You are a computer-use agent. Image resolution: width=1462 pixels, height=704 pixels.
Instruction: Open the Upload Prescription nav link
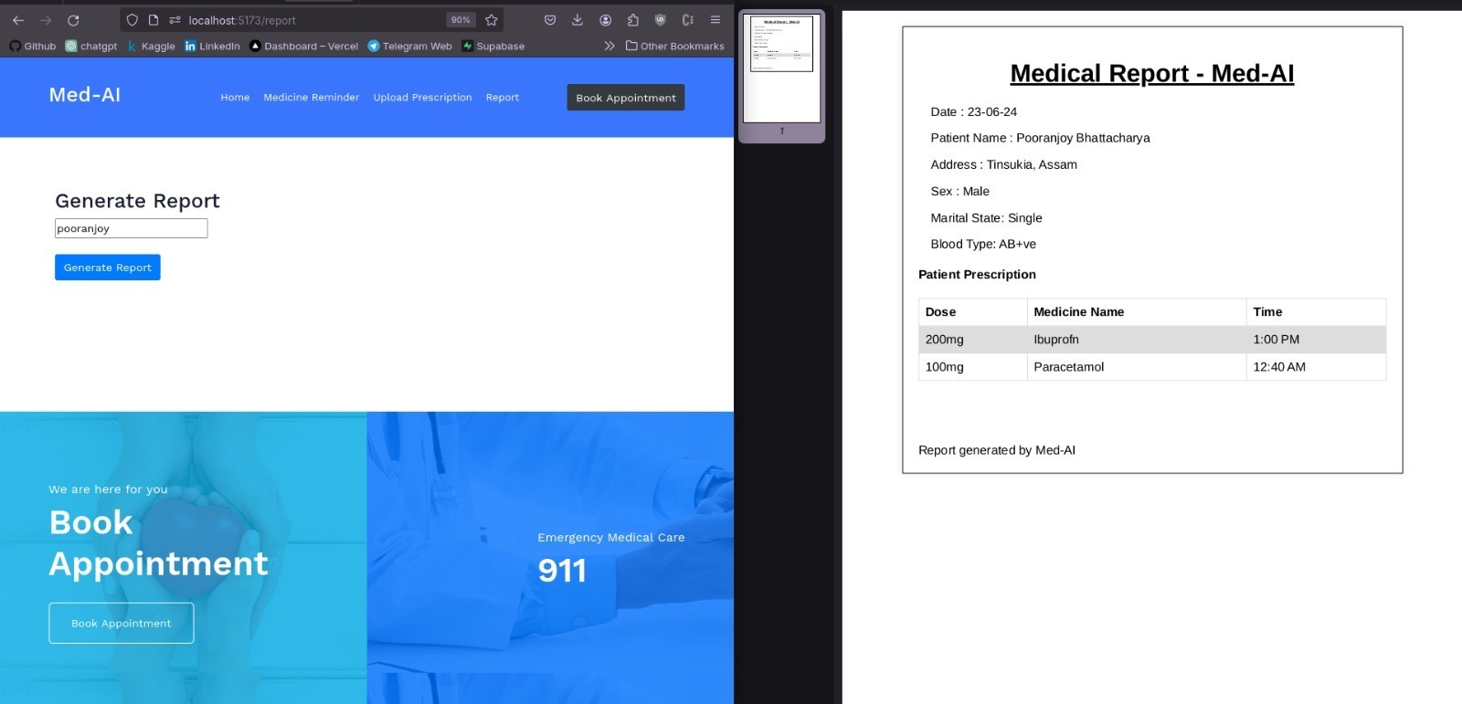click(x=422, y=98)
